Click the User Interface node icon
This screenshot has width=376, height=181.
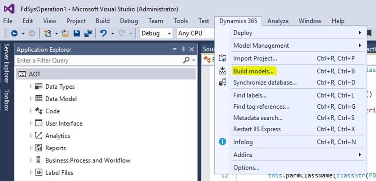click(x=38, y=124)
